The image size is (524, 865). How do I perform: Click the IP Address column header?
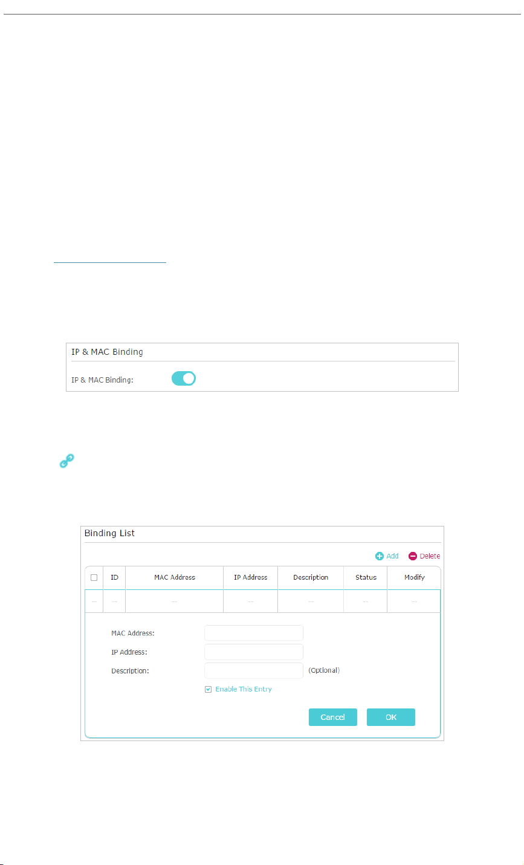tap(251, 577)
